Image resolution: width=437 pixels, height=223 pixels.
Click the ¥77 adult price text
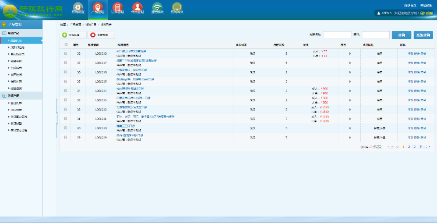pos(324,51)
